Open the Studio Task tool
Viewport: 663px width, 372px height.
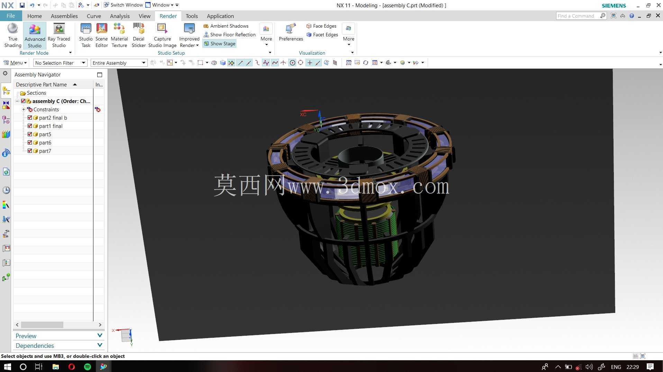tap(86, 35)
